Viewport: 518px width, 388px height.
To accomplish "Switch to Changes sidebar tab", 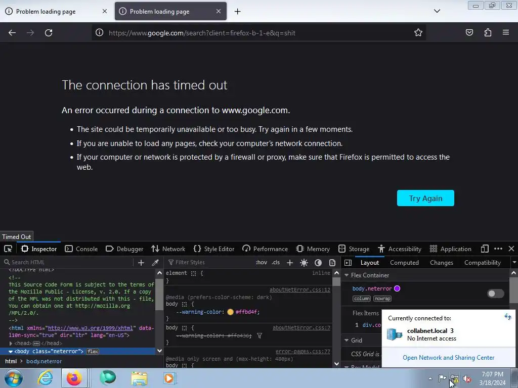I will pos(441,263).
